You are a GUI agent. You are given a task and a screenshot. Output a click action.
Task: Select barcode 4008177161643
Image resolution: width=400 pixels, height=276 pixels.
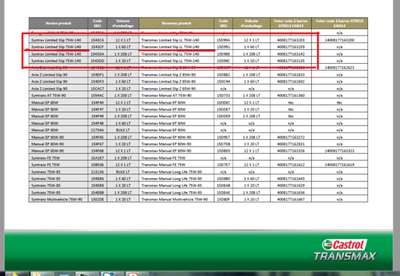point(291,179)
